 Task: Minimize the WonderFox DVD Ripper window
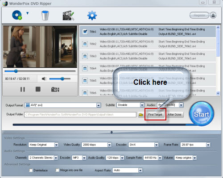click(203, 2)
